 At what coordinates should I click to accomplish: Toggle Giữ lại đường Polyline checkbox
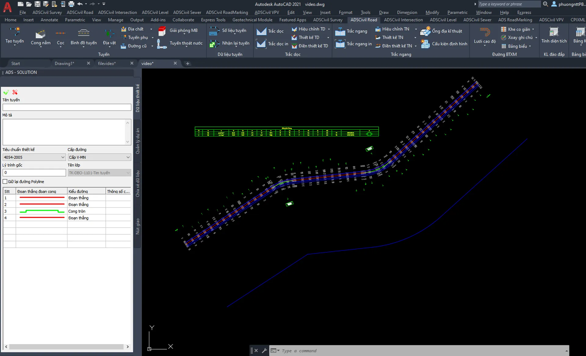tap(5, 182)
